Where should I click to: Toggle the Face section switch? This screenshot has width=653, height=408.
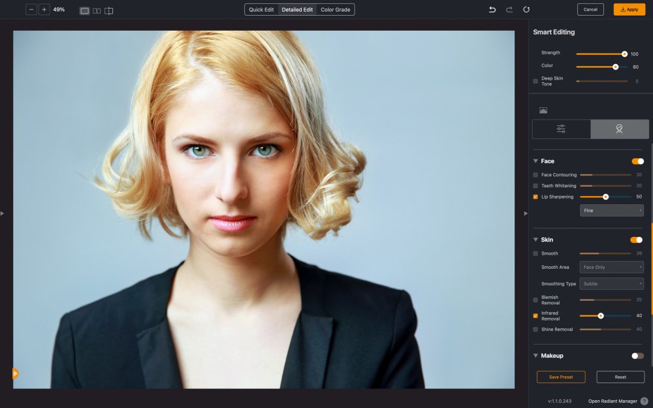coord(637,161)
